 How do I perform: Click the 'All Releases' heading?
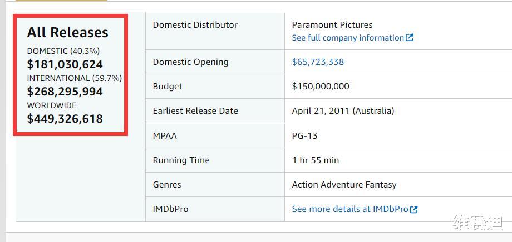pos(67,32)
